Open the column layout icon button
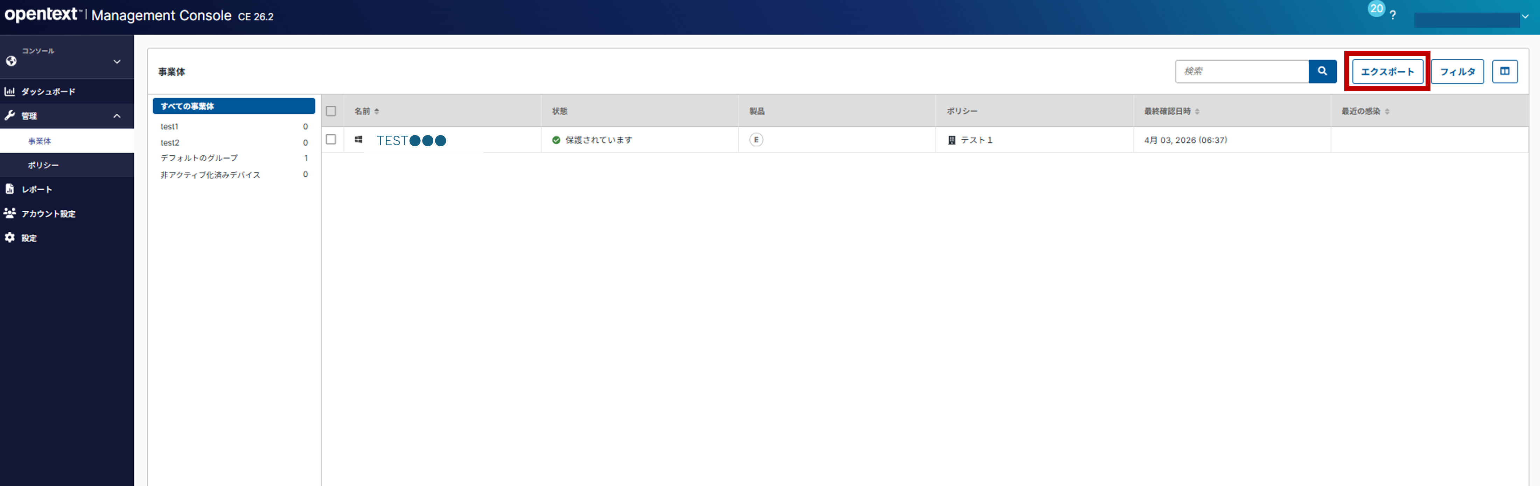Screen dimensions: 1540x486 pos(1504,71)
